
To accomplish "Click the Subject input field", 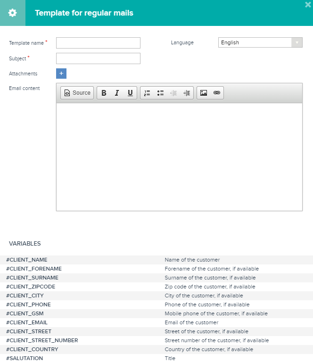I will click(x=98, y=58).
